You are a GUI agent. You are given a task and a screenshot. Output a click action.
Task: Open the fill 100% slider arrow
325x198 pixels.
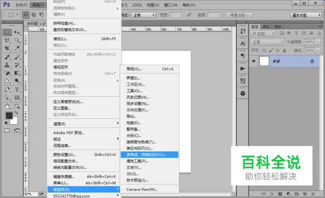pos(317,50)
